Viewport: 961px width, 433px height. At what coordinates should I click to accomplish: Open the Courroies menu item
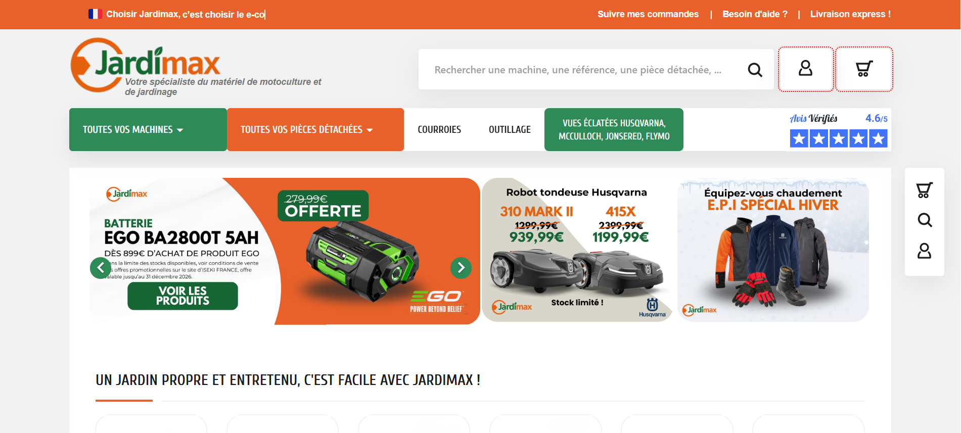[439, 130]
